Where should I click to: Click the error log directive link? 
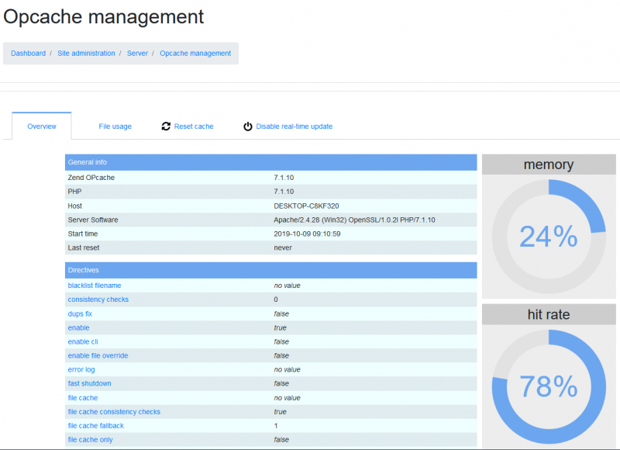(81, 369)
